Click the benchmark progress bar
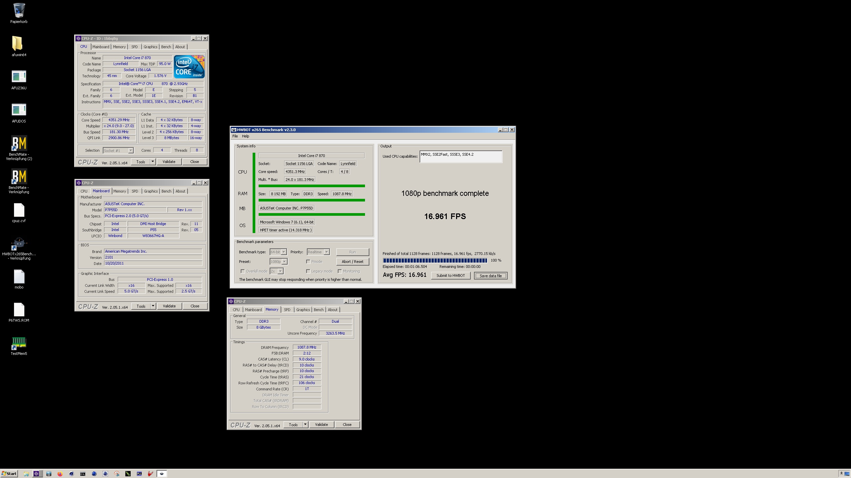 point(435,261)
